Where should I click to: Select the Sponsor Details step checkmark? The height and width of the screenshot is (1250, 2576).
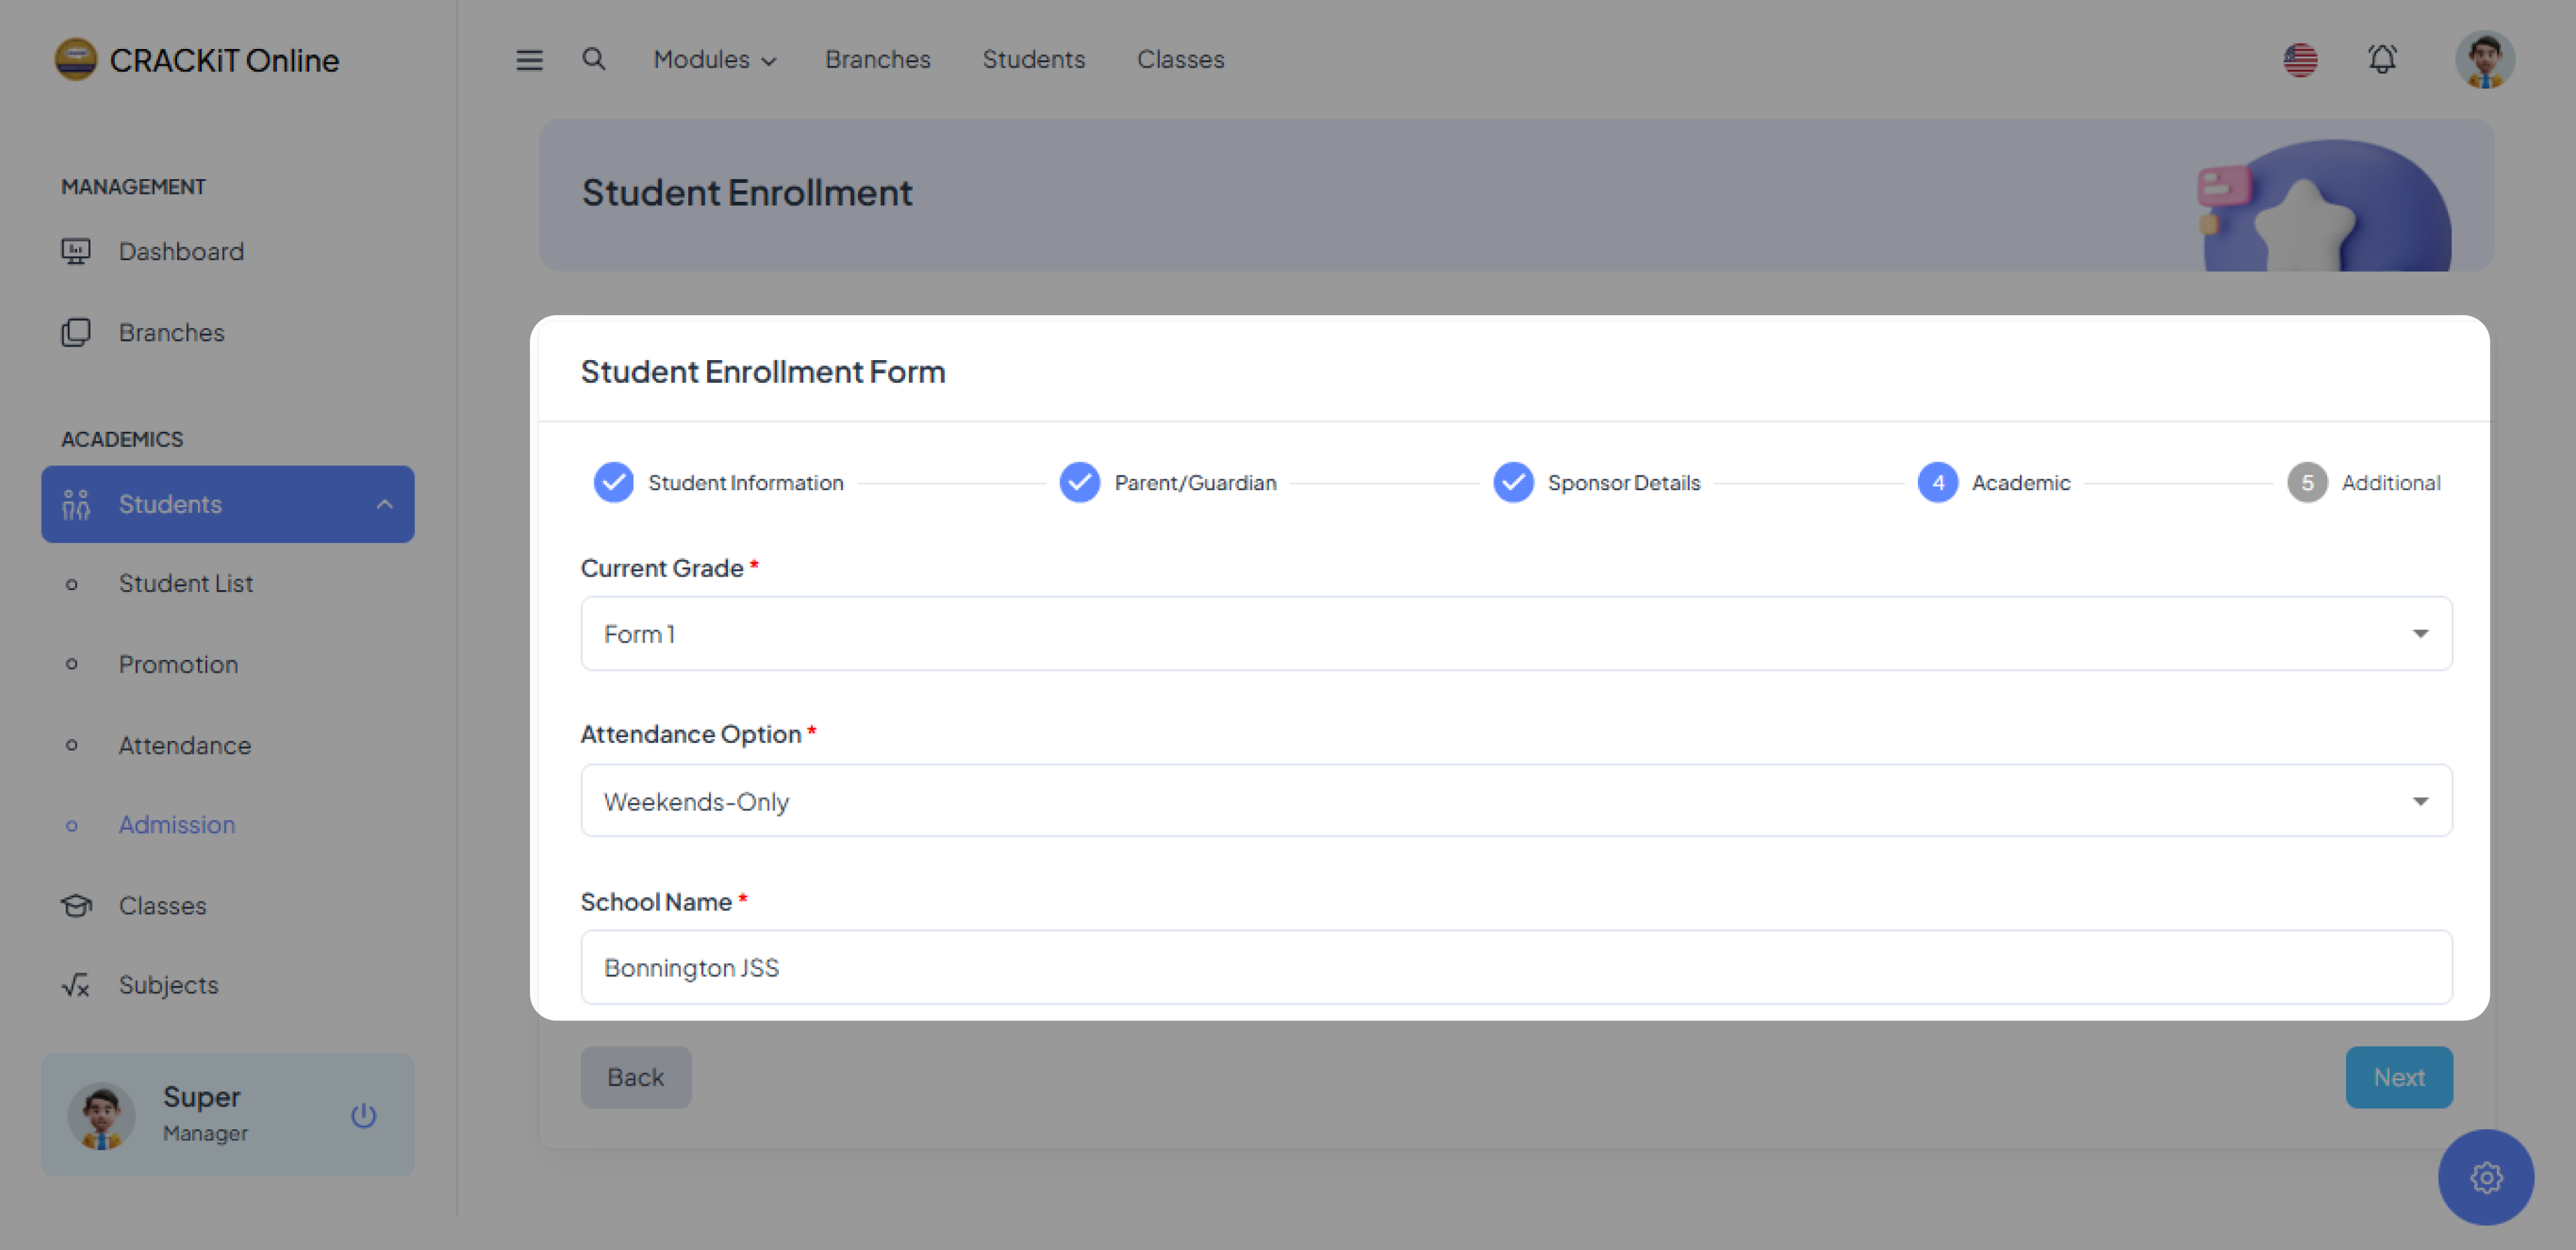click(1513, 483)
